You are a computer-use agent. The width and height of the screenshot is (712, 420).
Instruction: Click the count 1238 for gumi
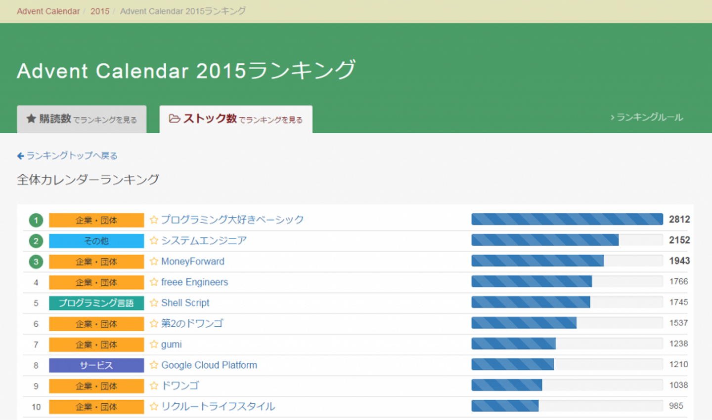click(x=678, y=344)
